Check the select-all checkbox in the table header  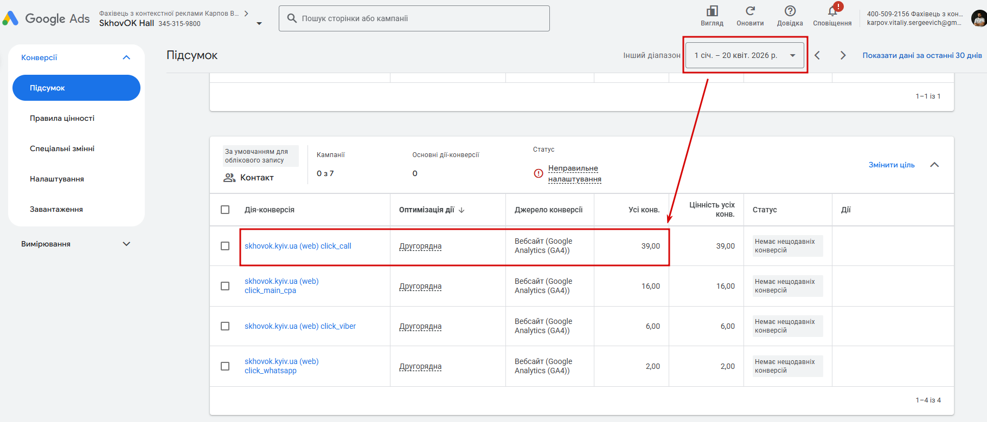pos(225,210)
